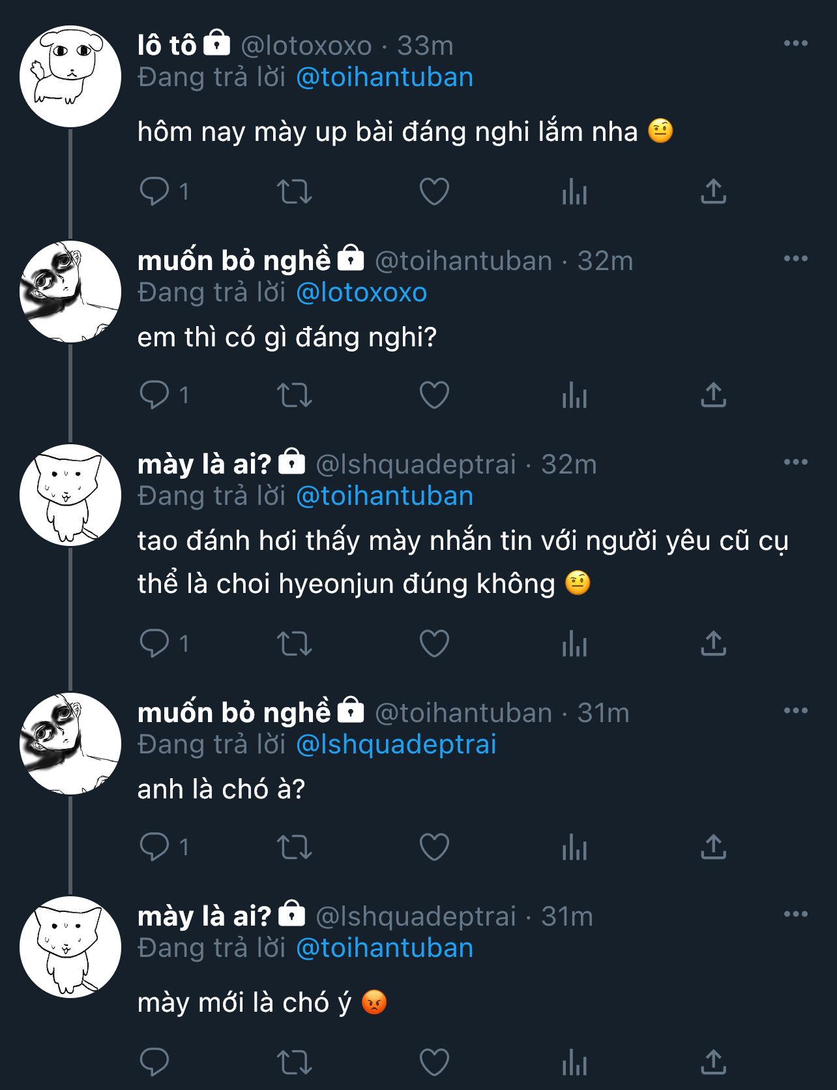Open more menu on last tweet in thread
This screenshot has height=1090, width=837.
(795, 915)
